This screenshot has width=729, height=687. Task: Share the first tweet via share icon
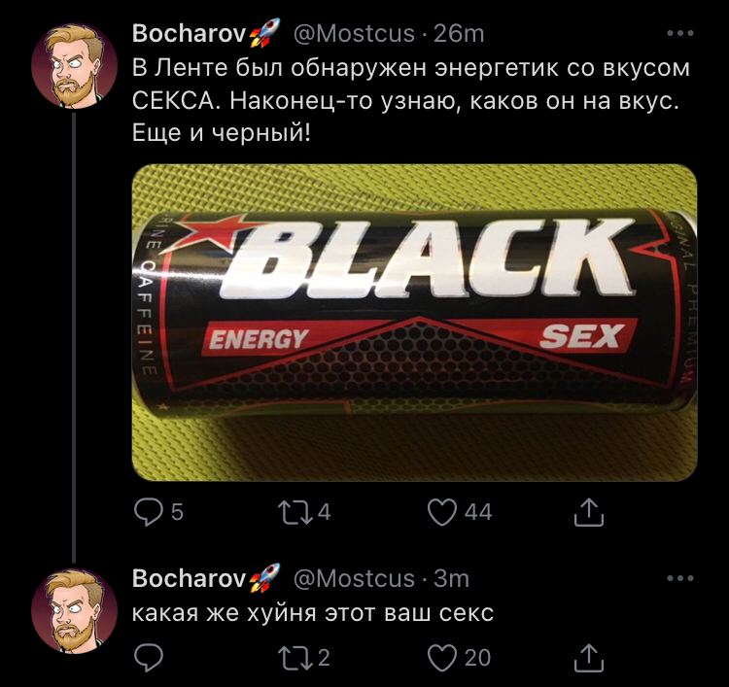(x=589, y=512)
